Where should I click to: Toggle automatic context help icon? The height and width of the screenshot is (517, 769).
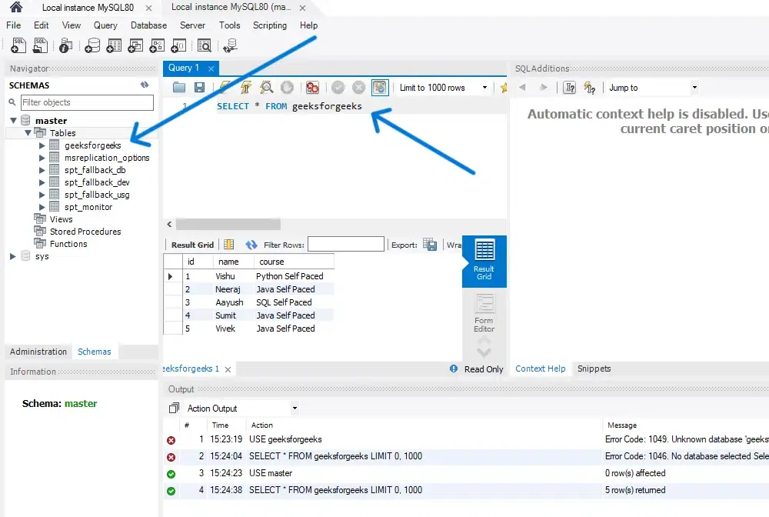[590, 87]
